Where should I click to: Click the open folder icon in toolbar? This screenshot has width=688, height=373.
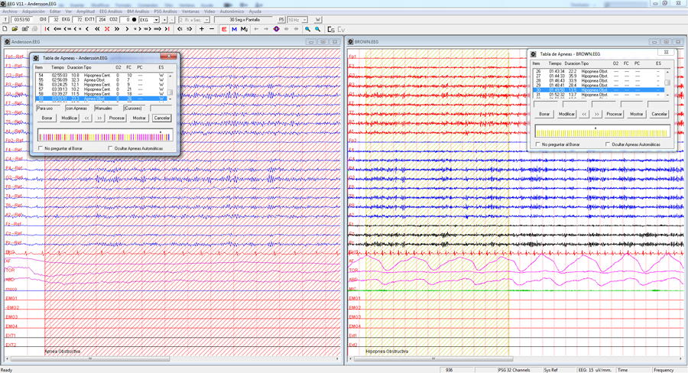pos(15,29)
